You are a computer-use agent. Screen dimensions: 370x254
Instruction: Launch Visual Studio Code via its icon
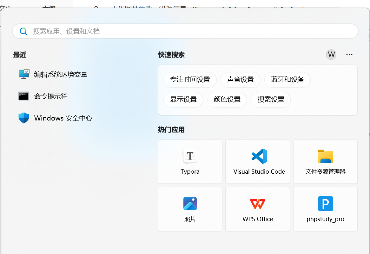259,156
